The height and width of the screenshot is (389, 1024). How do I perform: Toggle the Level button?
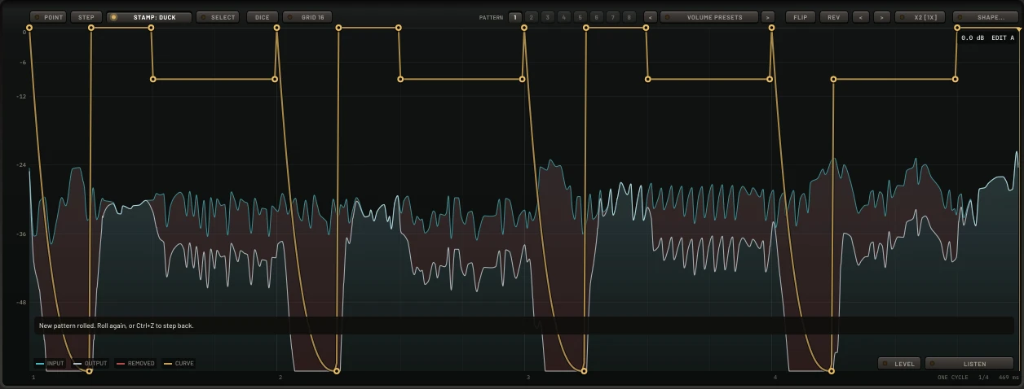point(899,364)
